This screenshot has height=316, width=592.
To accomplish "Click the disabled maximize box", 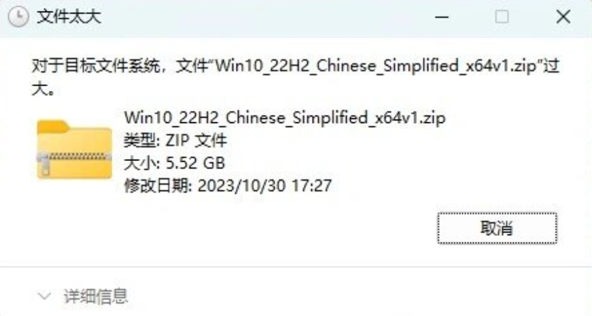I will point(502,17).
